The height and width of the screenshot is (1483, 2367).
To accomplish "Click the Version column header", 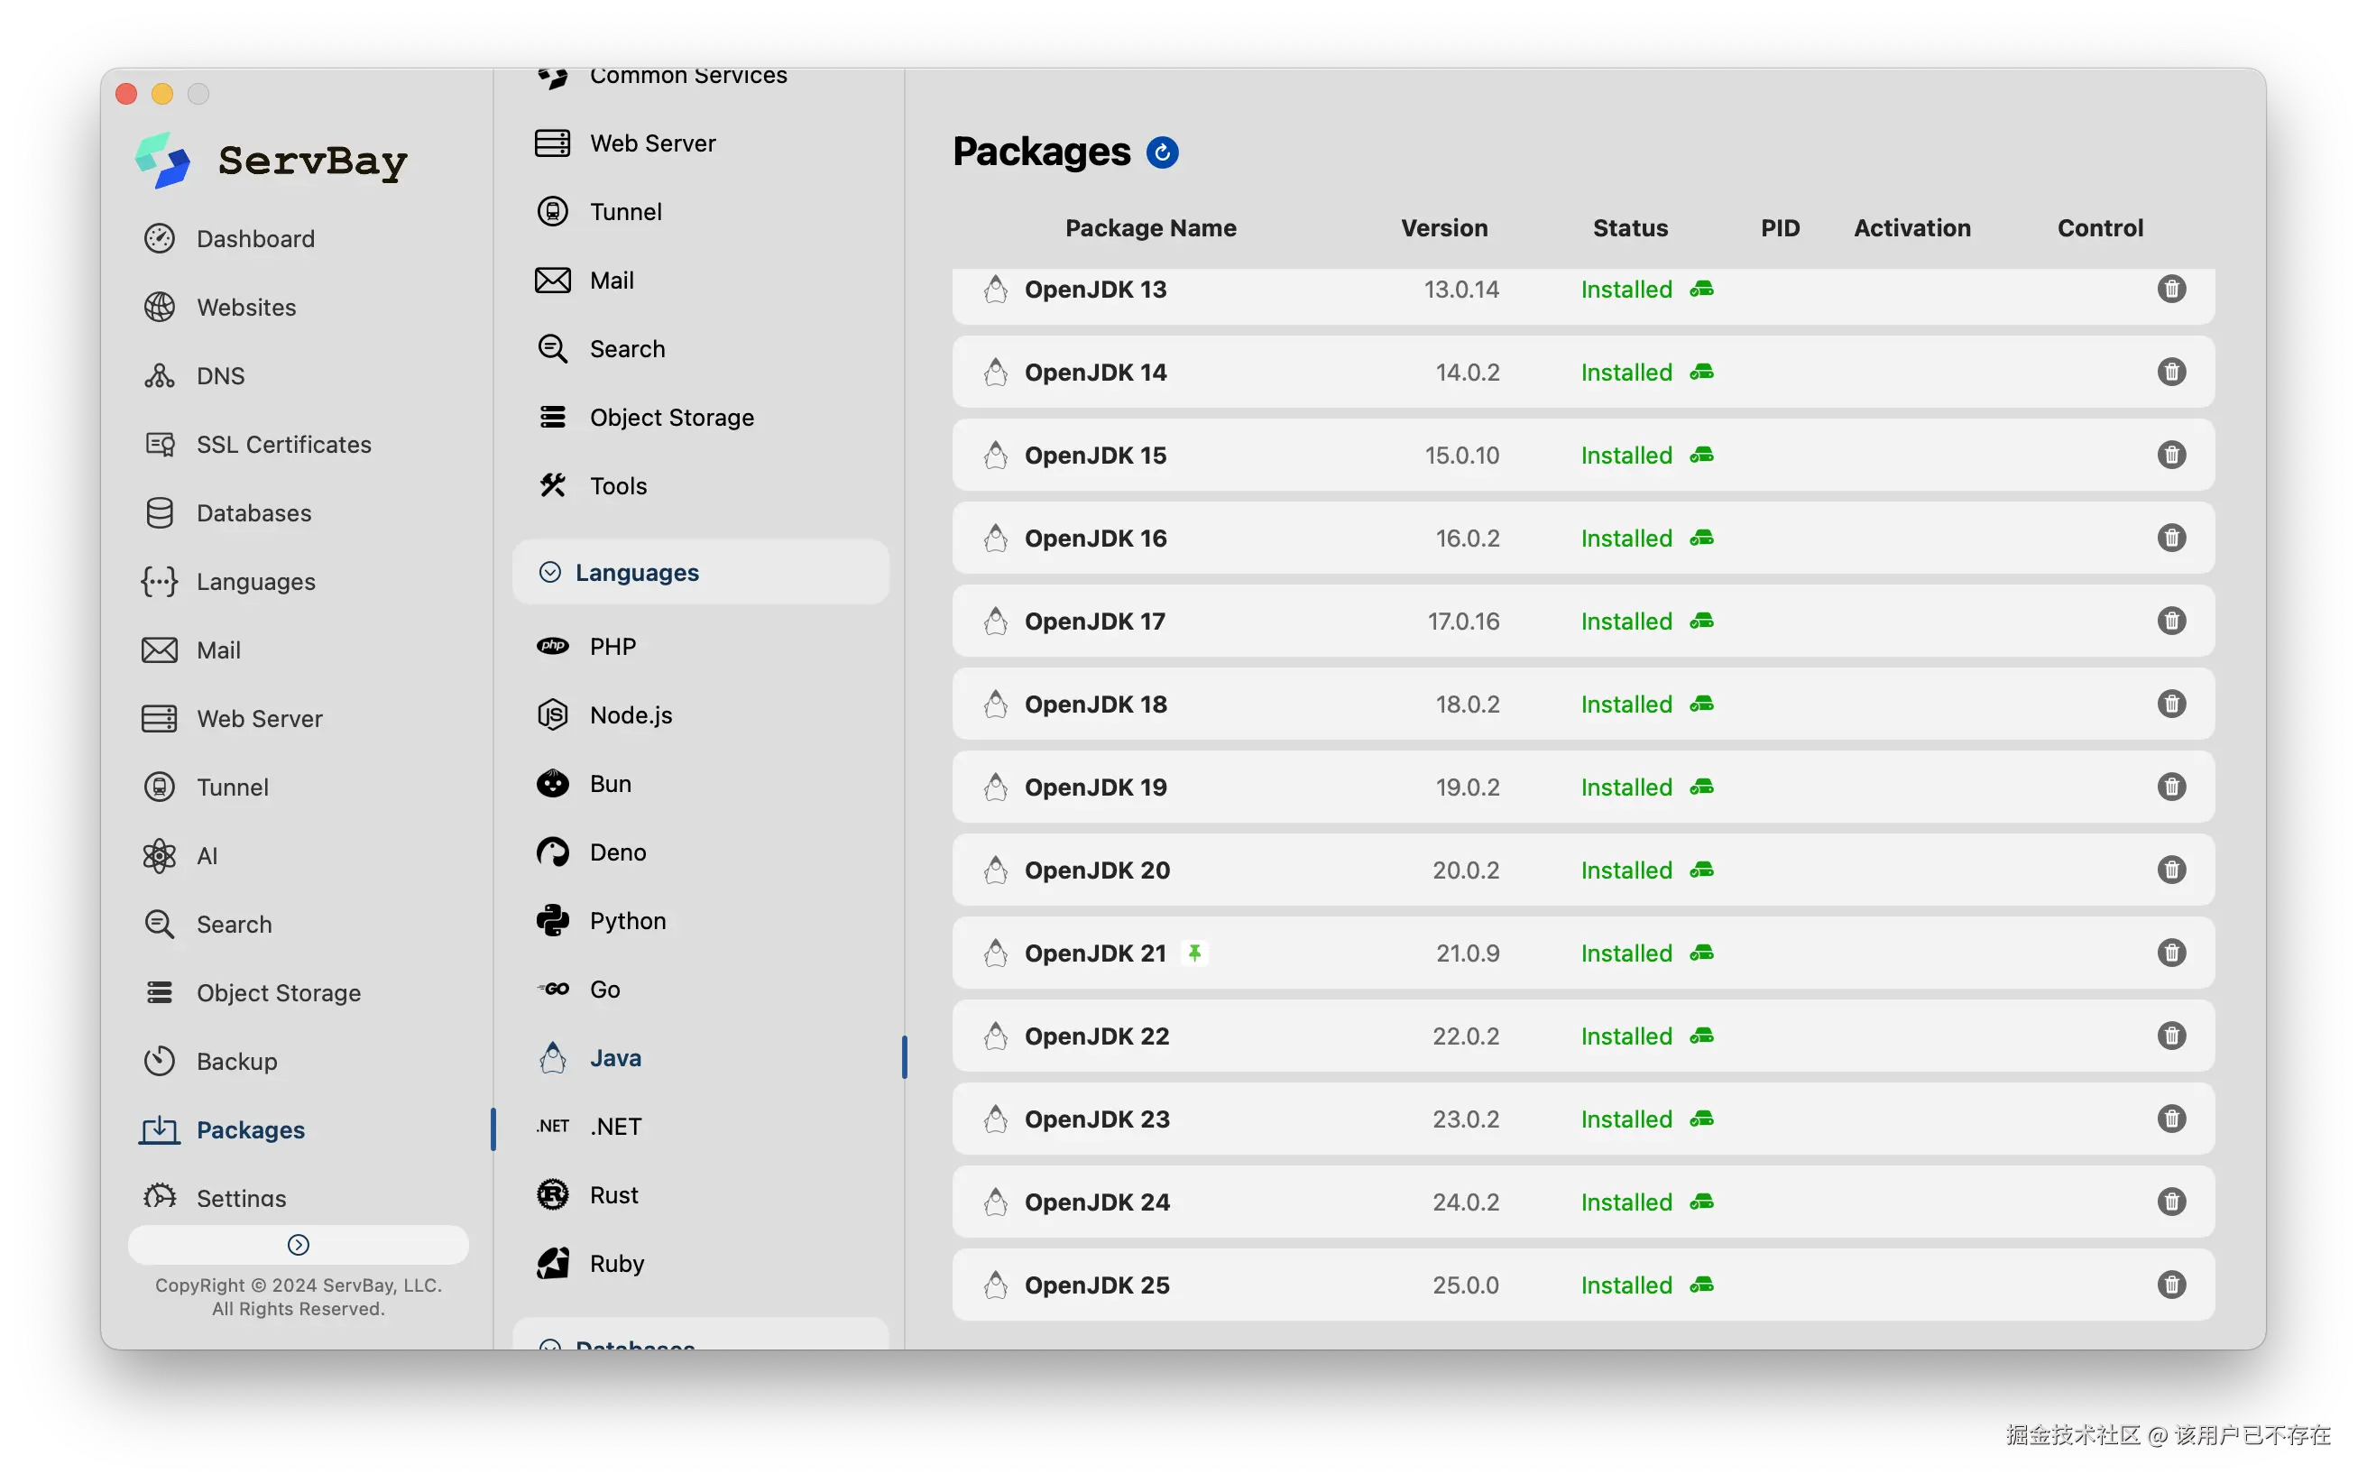I will click(1443, 227).
